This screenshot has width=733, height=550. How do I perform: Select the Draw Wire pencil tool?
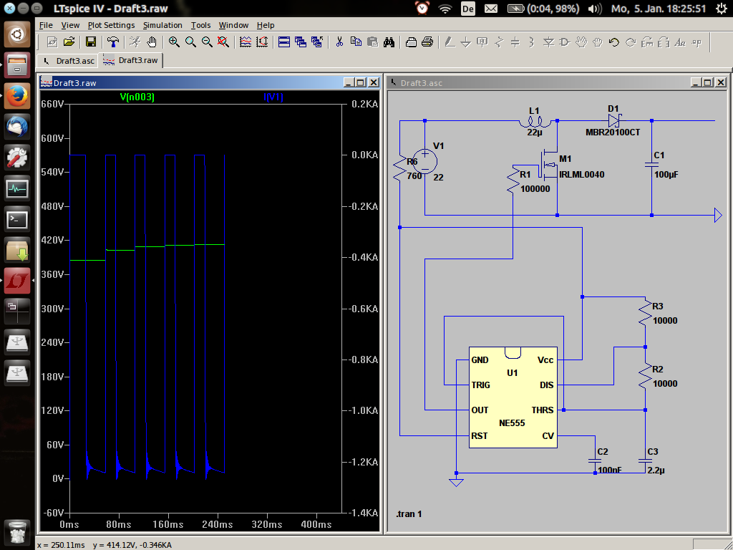pos(450,42)
